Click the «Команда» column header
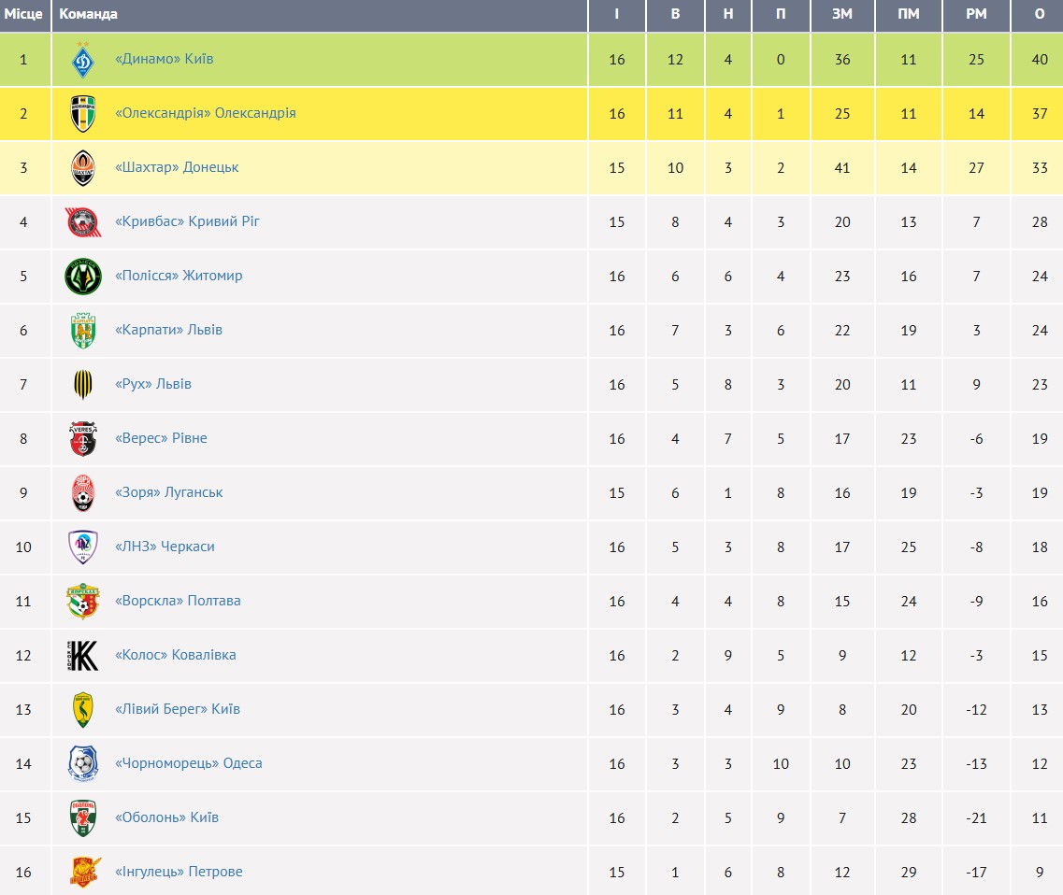 tap(88, 14)
